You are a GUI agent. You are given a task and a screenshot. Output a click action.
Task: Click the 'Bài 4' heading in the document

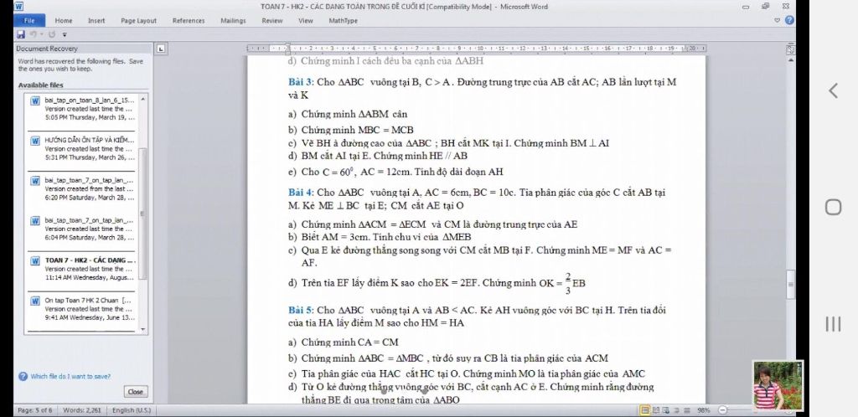point(301,193)
